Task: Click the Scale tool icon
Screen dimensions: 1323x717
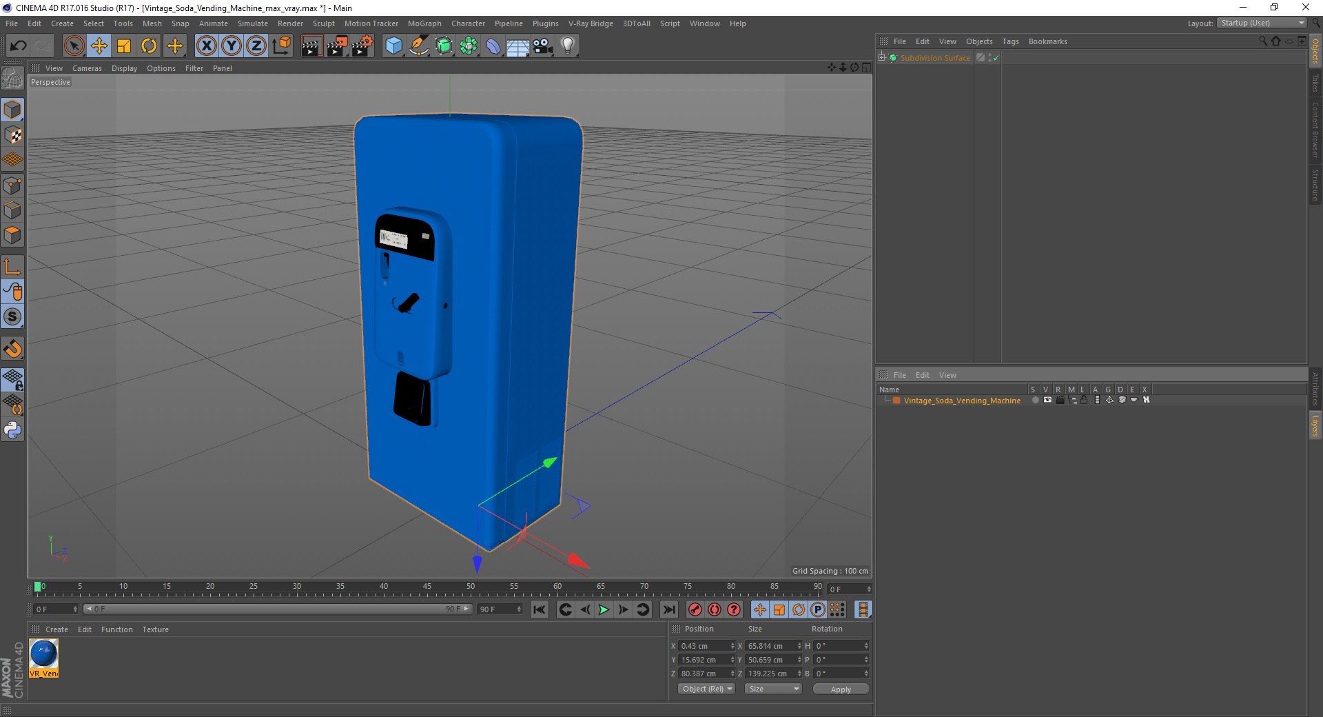Action: [124, 46]
